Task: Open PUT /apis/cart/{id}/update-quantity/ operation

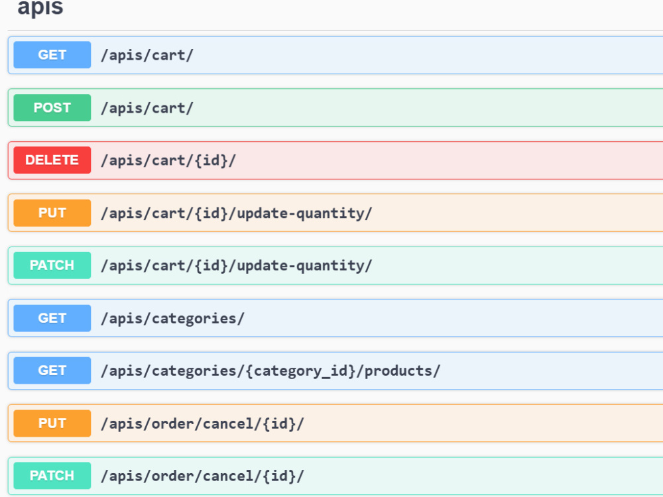Action: click(335, 213)
